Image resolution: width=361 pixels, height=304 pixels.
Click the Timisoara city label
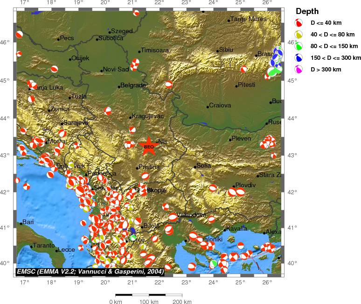point(155,50)
